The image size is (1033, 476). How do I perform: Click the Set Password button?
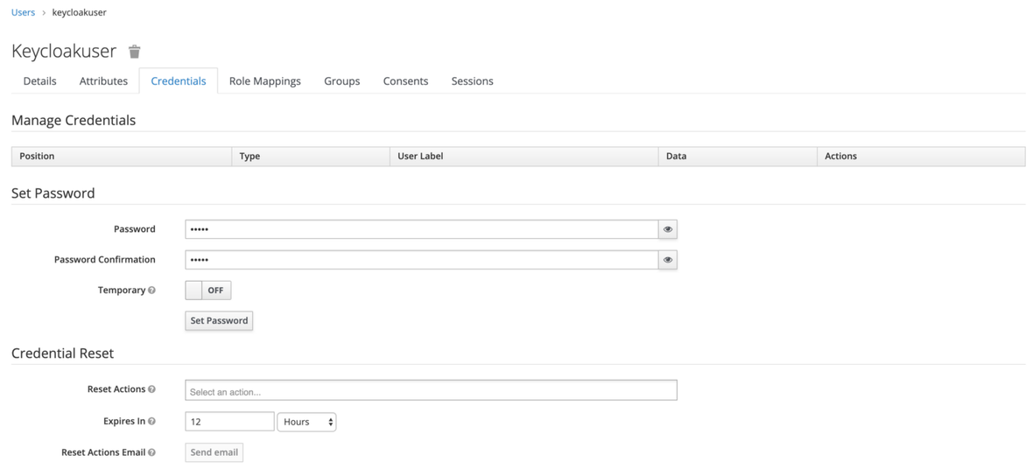(x=219, y=320)
